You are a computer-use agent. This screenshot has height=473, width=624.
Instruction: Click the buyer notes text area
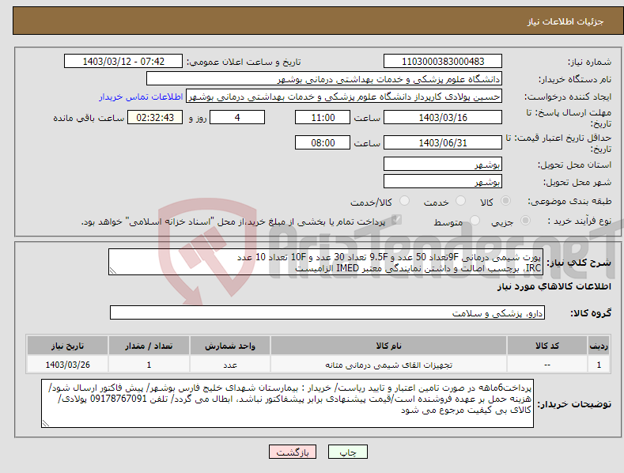click(x=287, y=403)
